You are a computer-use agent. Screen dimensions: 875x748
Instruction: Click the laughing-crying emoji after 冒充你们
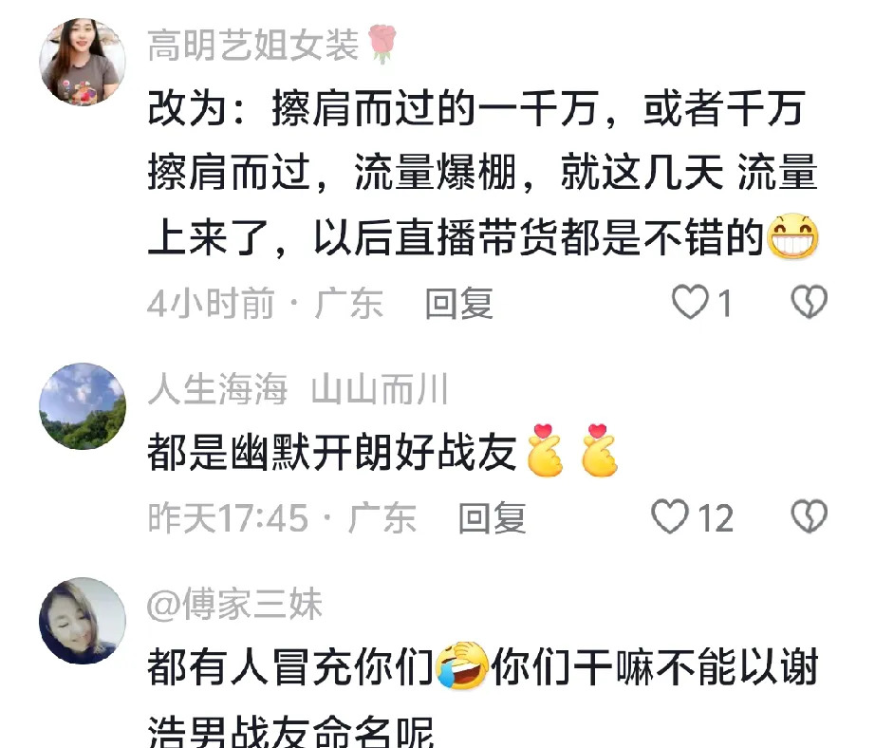pyautogui.click(x=461, y=665)
